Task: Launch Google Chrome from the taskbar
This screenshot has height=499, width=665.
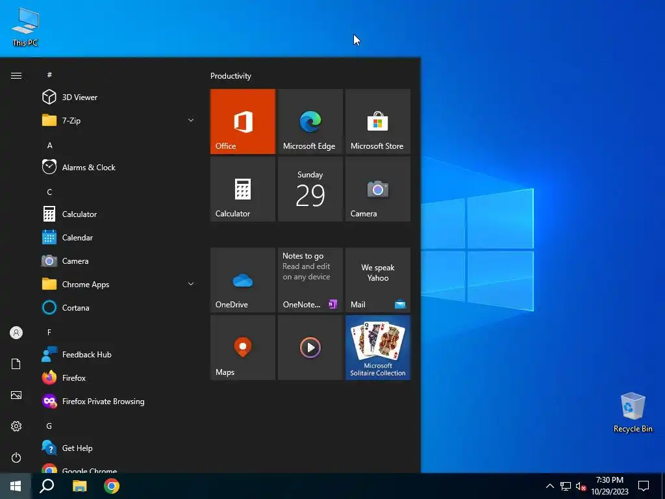Action: point(112,486)
